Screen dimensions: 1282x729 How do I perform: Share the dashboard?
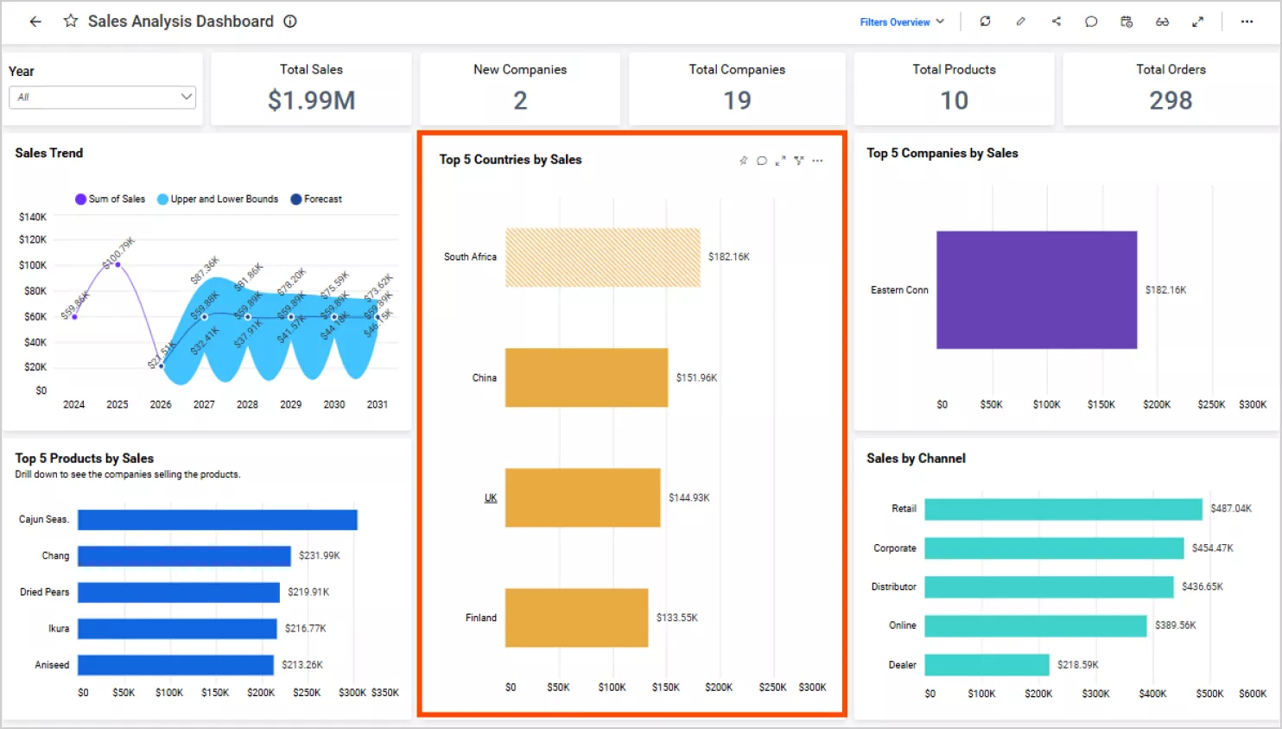1057,22
